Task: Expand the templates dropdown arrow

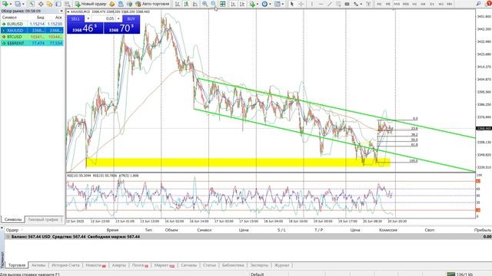Action: (x=283, y=4)
